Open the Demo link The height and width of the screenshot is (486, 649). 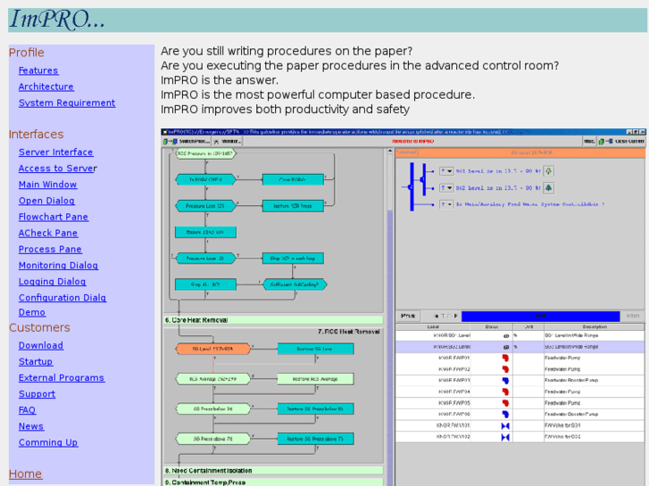tap(32, 312)
